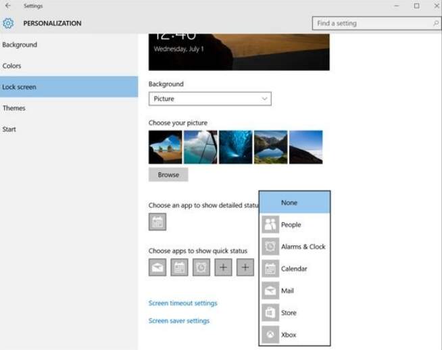The width and height of the screenshot is (442, 350).
Task: Open the Themes section
Action: (x=14, y=108)
